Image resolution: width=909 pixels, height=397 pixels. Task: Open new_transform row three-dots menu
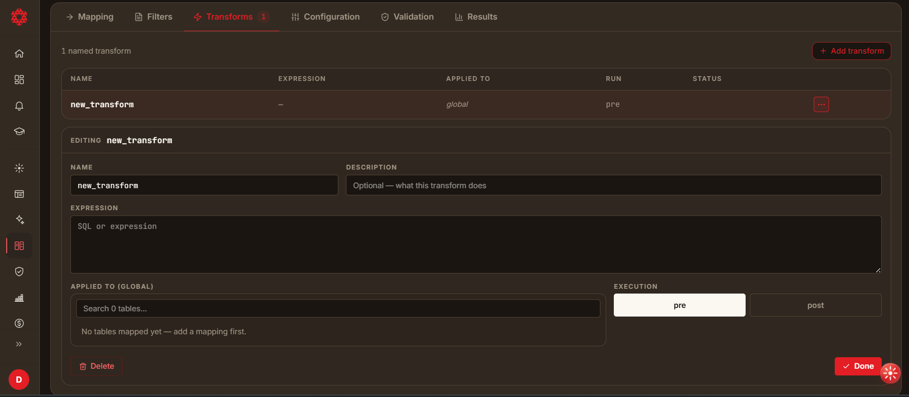tap(821, 104)
